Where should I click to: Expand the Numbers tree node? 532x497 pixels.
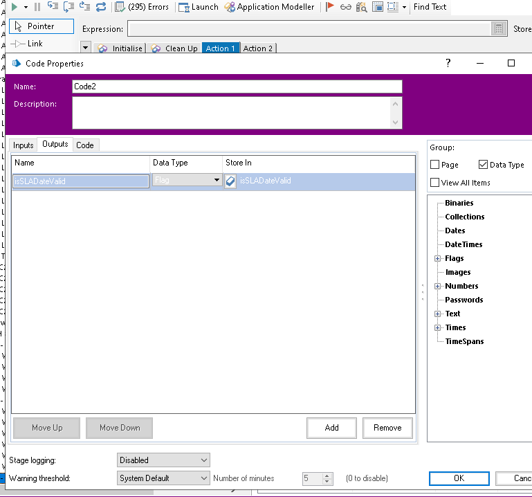tap(437, 286)
